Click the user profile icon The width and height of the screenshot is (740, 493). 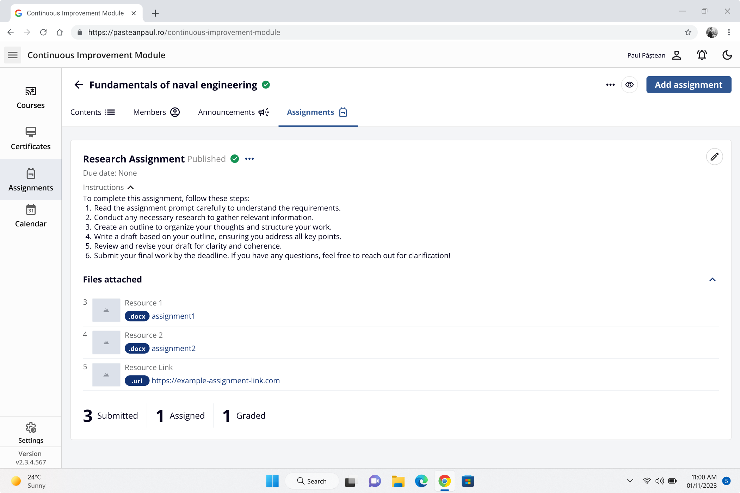[676, 55]
